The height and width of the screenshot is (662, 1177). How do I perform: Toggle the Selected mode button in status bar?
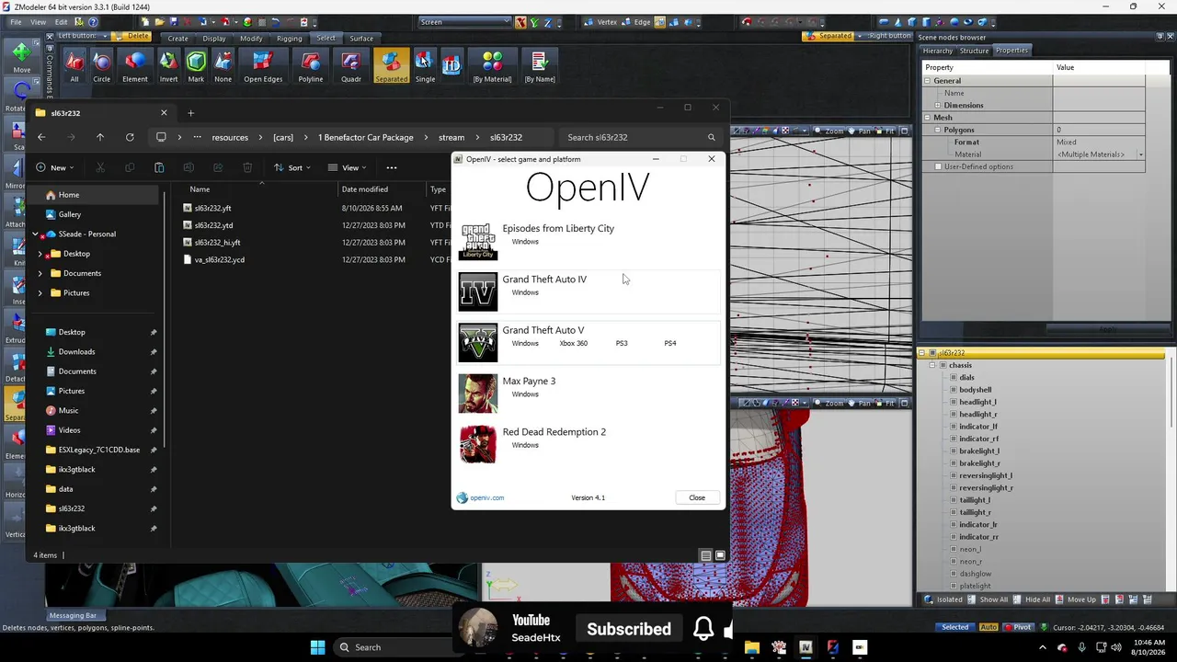point(954,627)
